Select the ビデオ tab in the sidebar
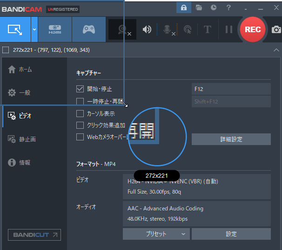 (20, 116)
